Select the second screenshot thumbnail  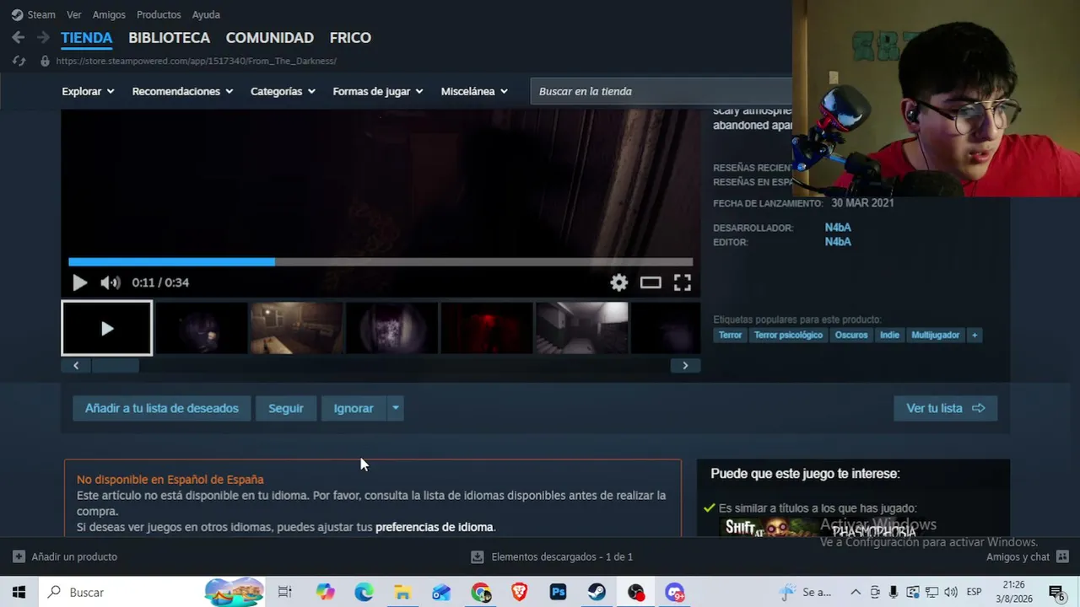(x=202, y=328)
